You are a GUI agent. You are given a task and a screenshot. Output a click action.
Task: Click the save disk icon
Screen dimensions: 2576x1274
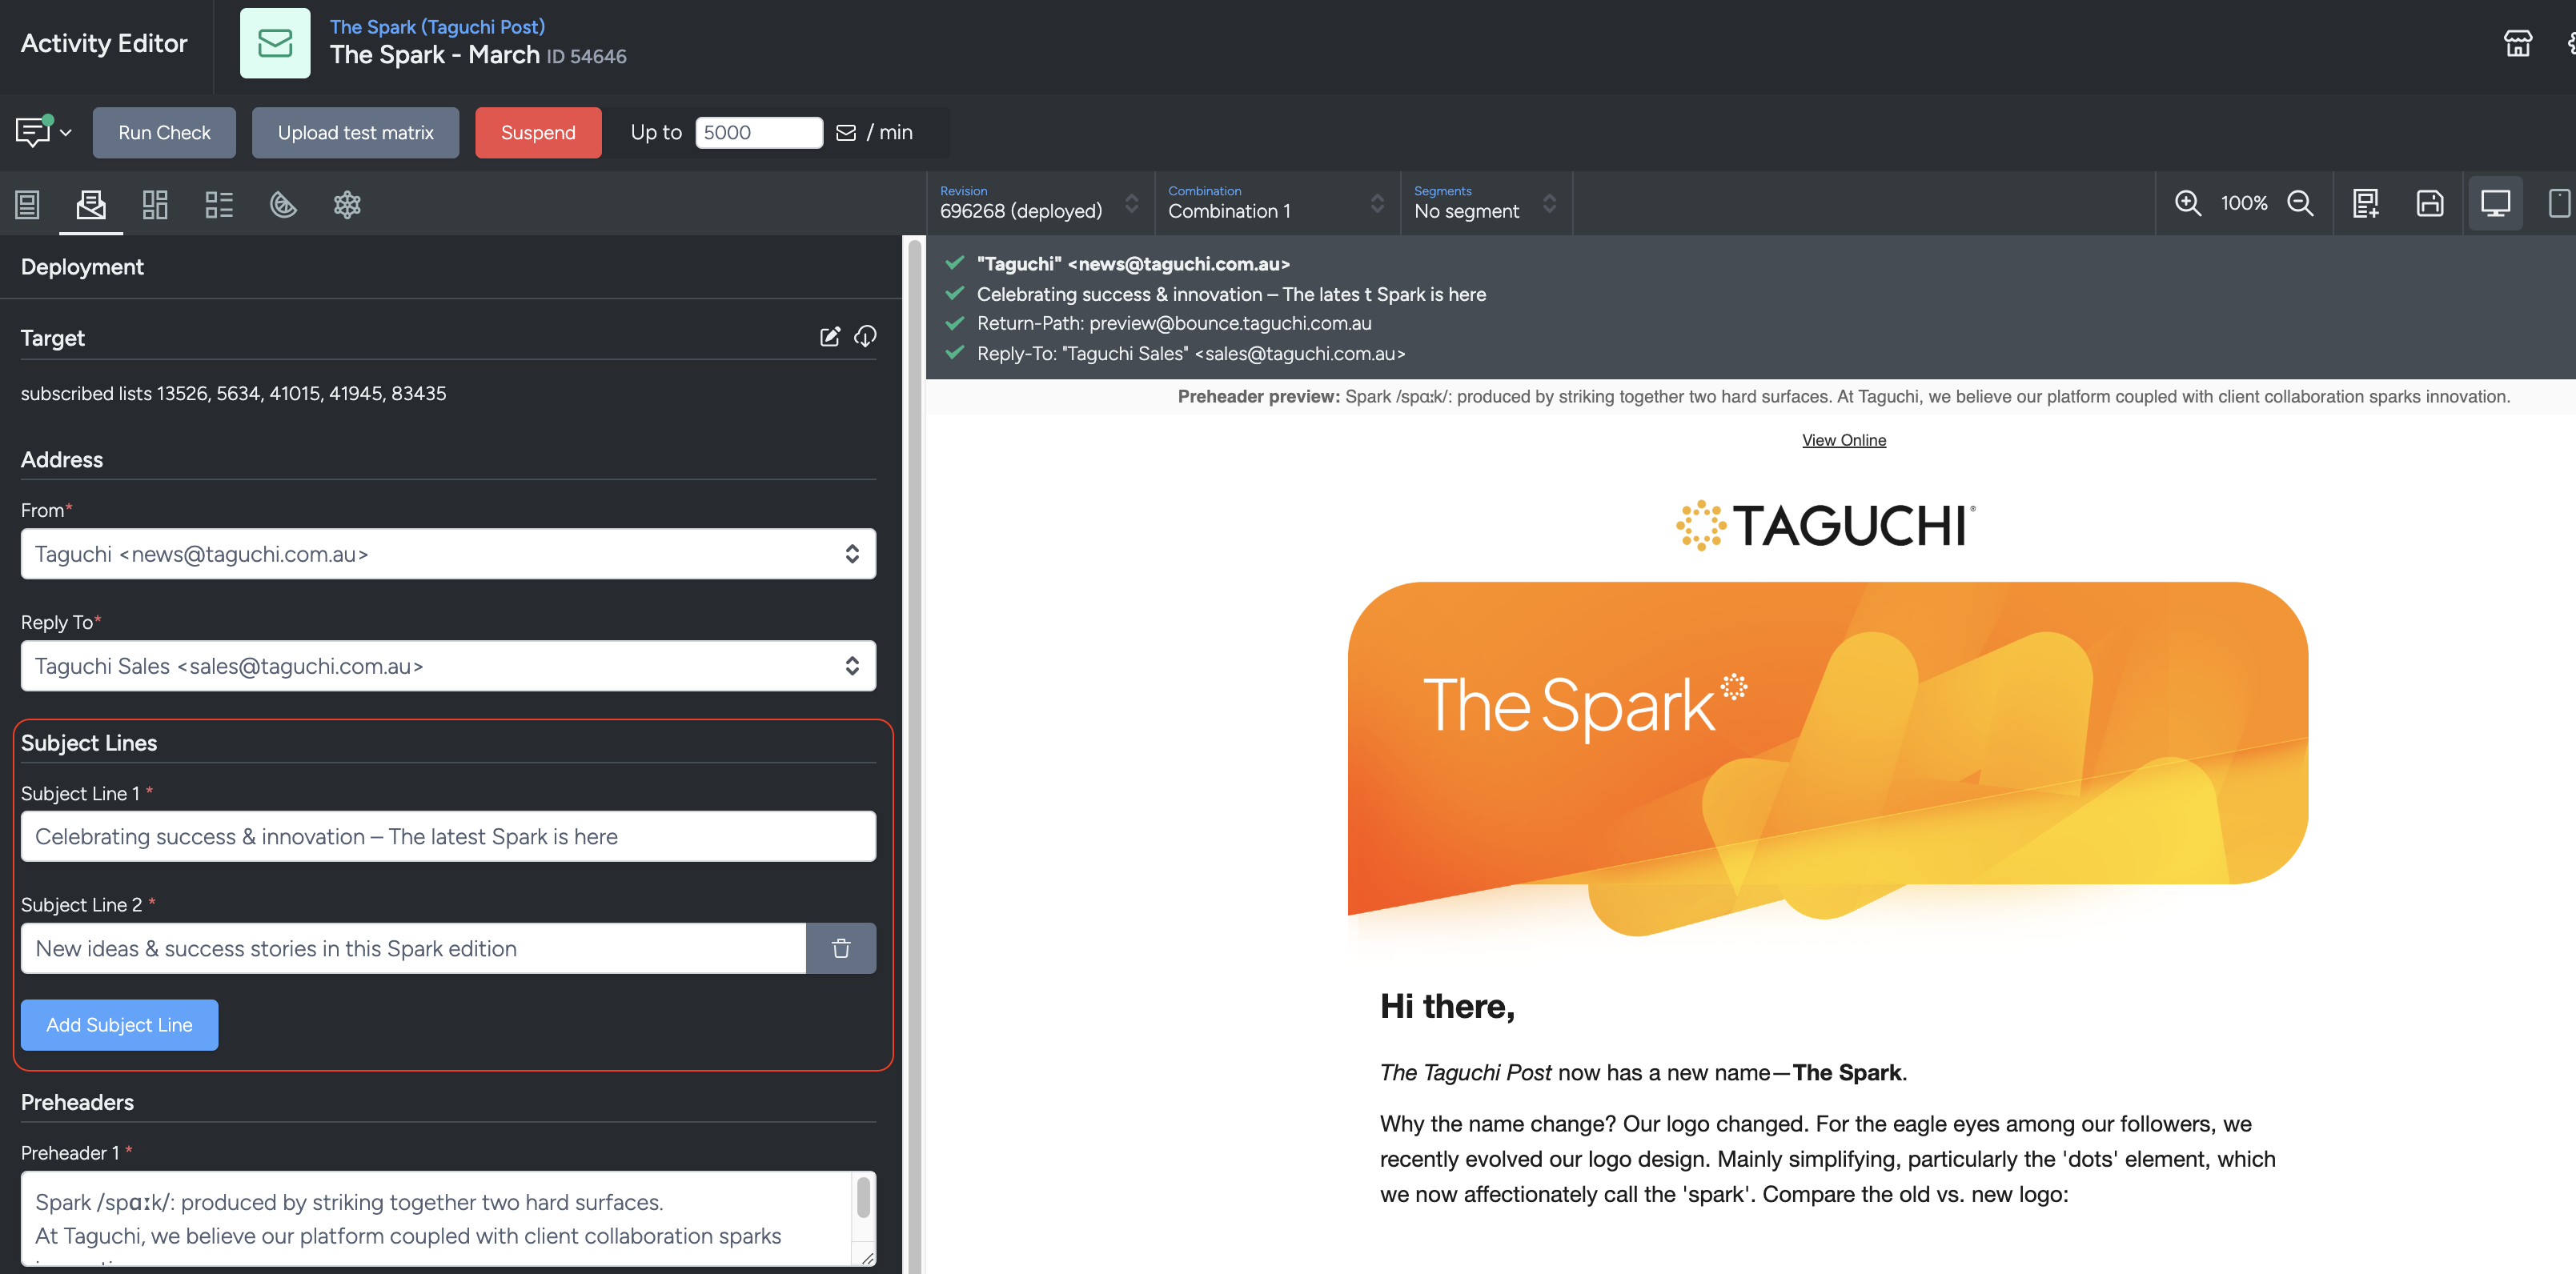pyautogui.click(x=2430, y=203)
